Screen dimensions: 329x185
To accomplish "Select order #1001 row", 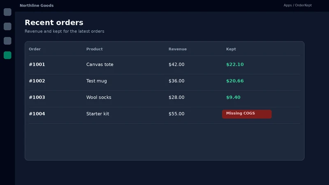I will (164, 65).
